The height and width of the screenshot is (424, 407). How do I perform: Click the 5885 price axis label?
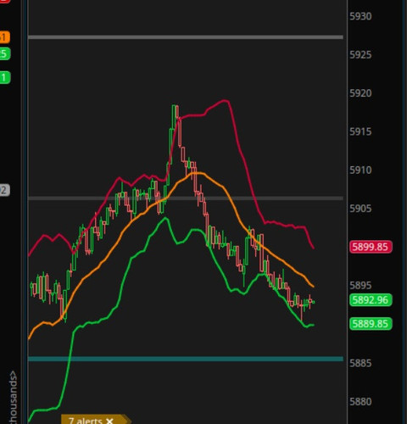pyautogui.click(x=360, y=363)
